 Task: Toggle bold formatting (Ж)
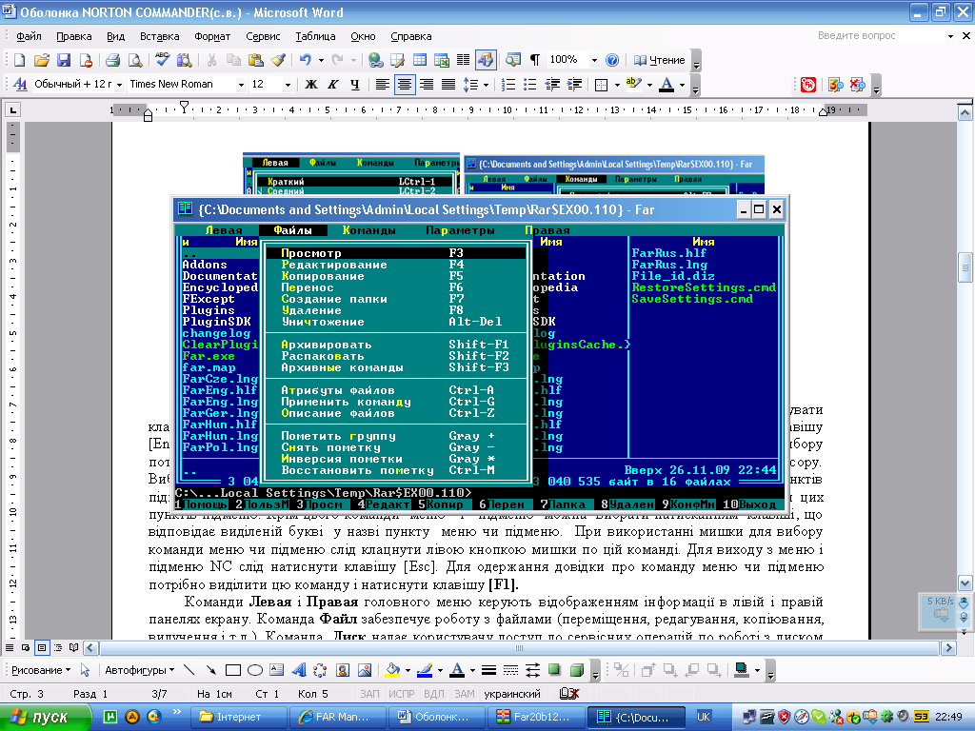tap(311, 85)
